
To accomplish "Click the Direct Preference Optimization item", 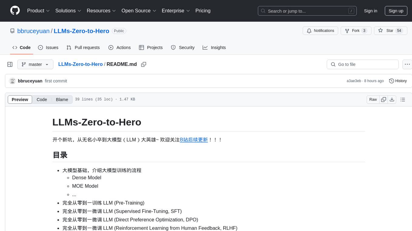I will (x=130, y=220).
